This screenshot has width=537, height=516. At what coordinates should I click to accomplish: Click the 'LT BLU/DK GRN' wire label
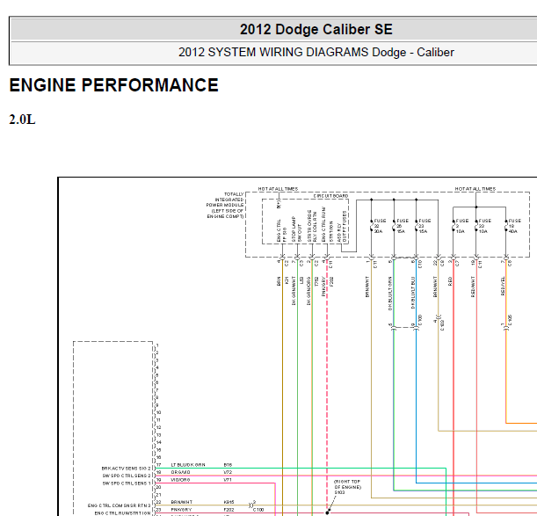[x=188, y=465]
